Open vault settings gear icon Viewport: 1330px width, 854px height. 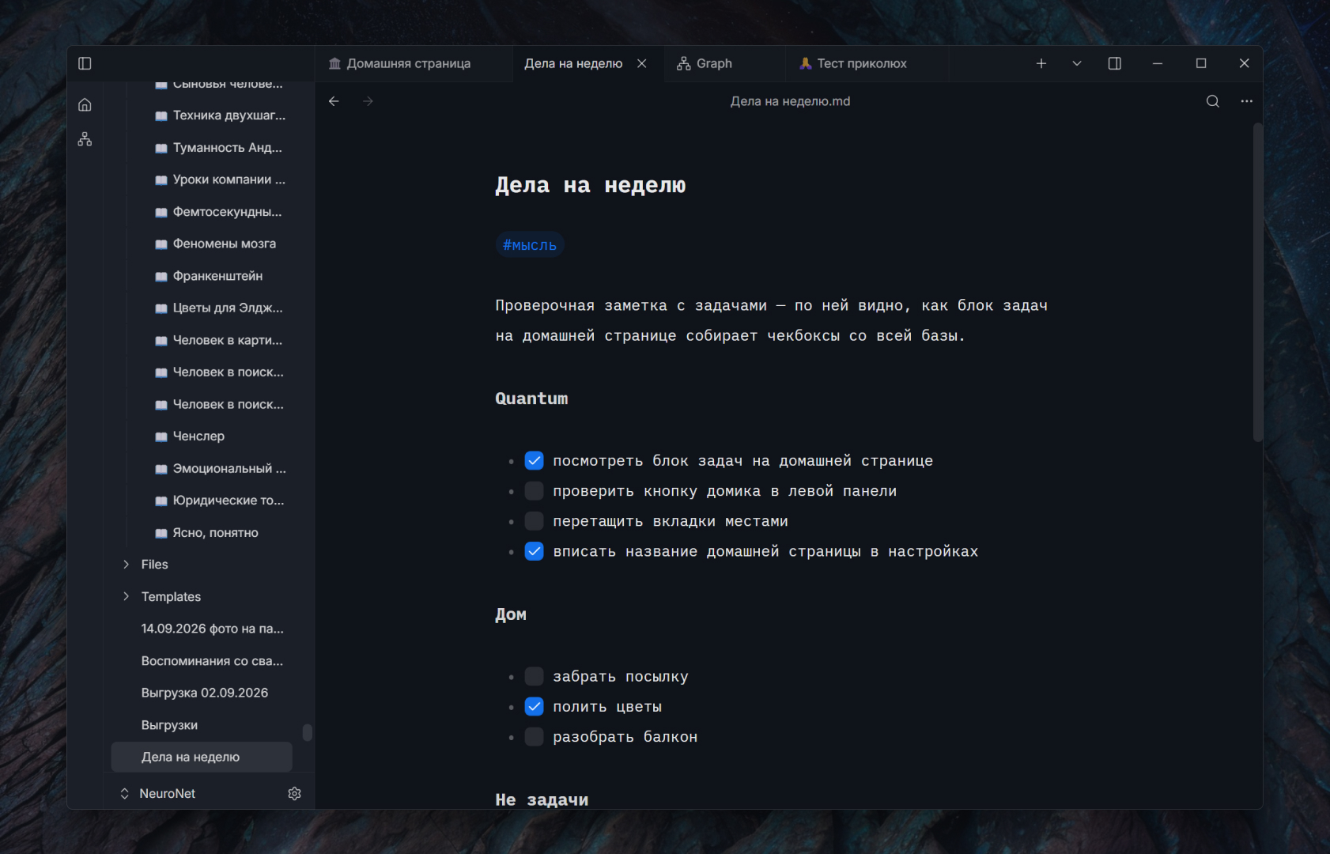[295, 793]
